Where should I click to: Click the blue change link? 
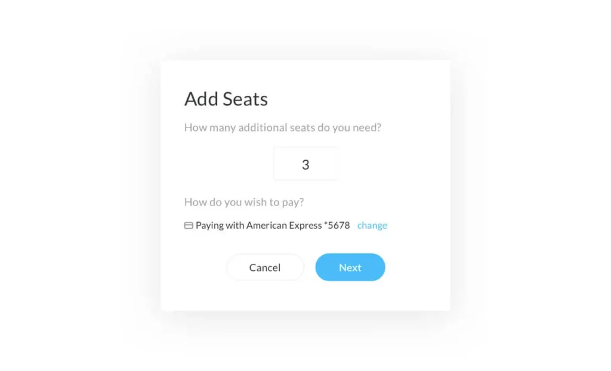coord(372,225)
